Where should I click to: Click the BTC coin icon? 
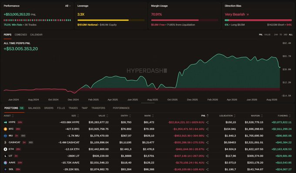(5, 129)
